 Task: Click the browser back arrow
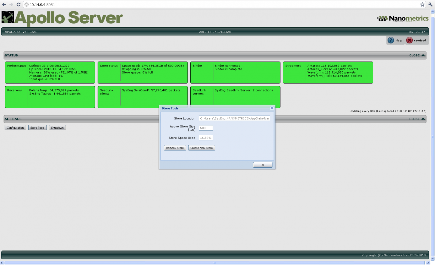point(4,4)
